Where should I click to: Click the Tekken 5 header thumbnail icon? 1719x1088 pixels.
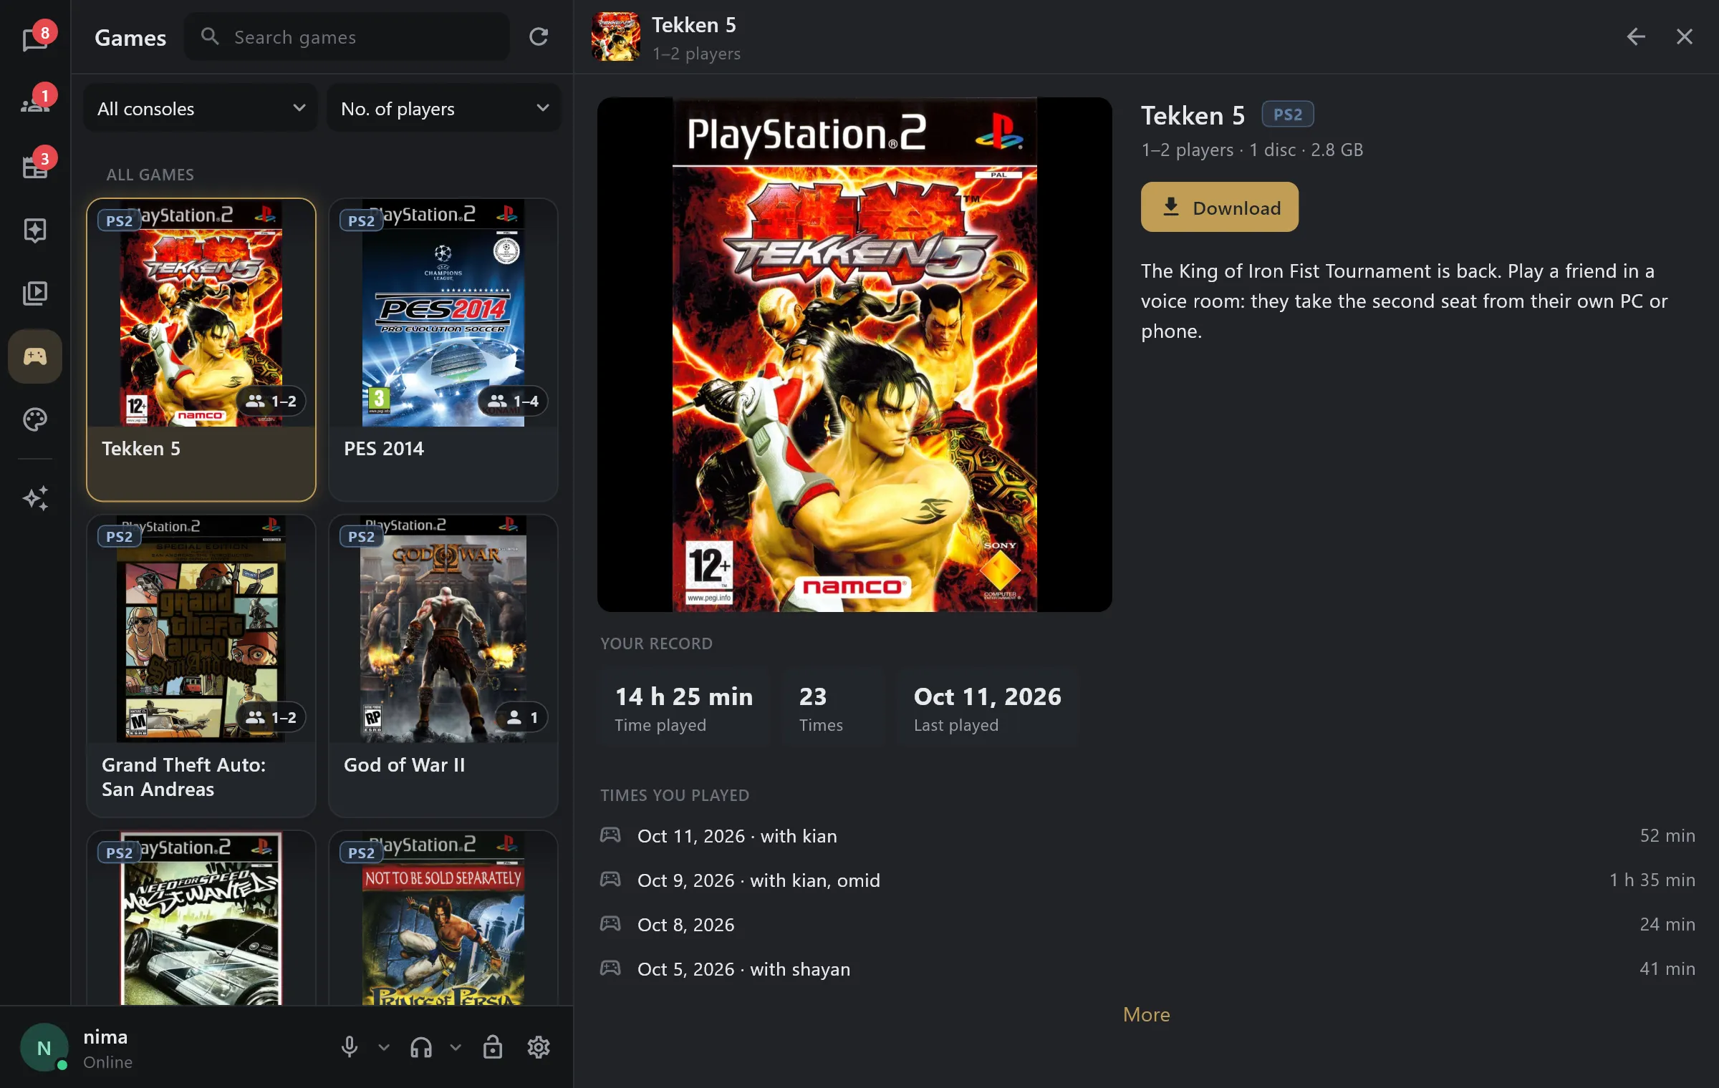point(615,37)
